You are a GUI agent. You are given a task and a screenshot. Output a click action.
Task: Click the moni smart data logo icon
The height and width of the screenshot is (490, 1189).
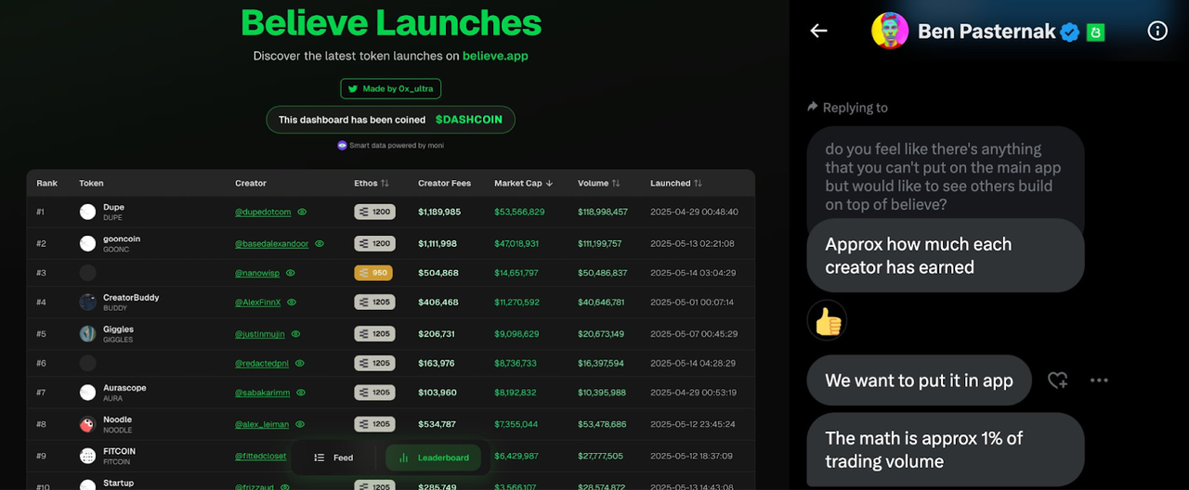342,145
